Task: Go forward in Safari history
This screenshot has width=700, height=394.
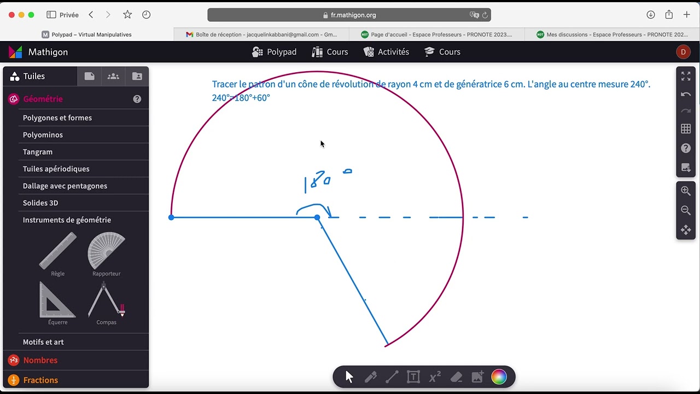Action: (108, 15)
